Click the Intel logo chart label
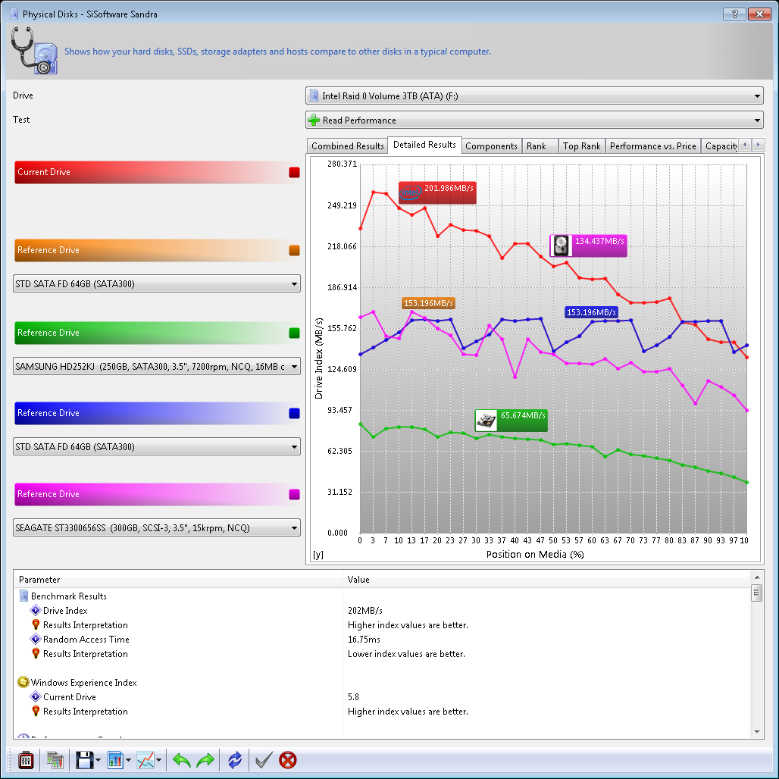The width and height of the screenshot is (779, 779). (x=411, y=192)
